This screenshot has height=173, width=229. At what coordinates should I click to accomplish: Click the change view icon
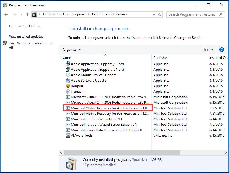pos(205,50)
